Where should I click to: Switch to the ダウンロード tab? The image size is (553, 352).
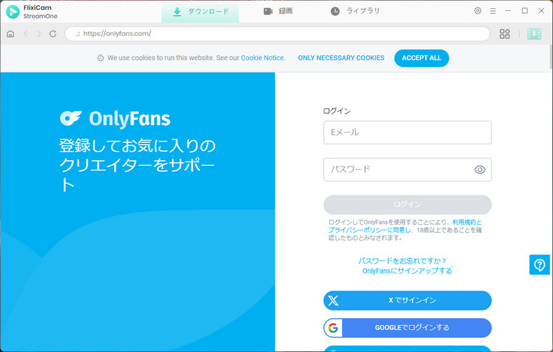pyautogui.click(x=200, y=12)
